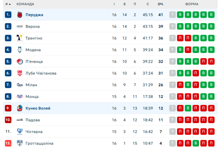
Task: Click the КОМАНДА column header
Action: pos(25,4)
